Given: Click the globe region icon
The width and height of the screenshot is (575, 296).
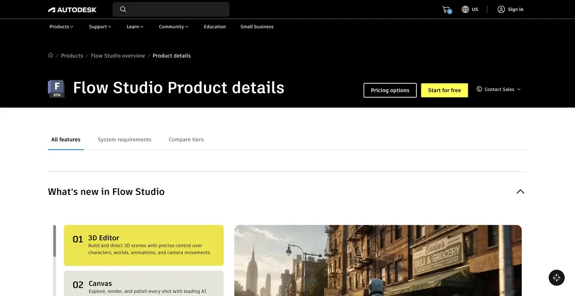Looking at the screenshot, I should pyautogui.click(x=465, y=10).
